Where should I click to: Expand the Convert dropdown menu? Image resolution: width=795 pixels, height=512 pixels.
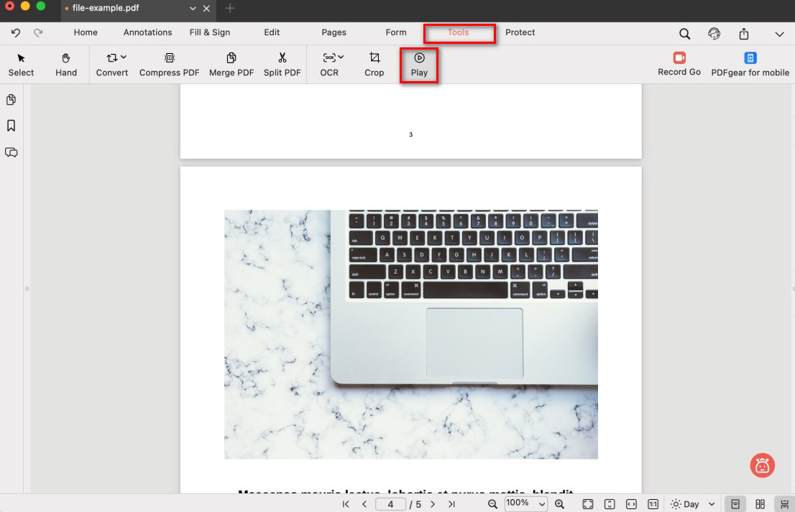coord(124,57)
